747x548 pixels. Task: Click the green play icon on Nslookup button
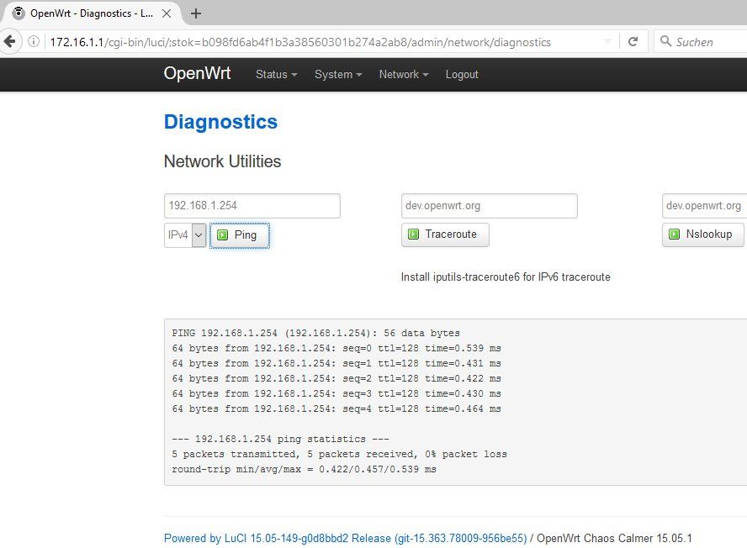[674, 234]
